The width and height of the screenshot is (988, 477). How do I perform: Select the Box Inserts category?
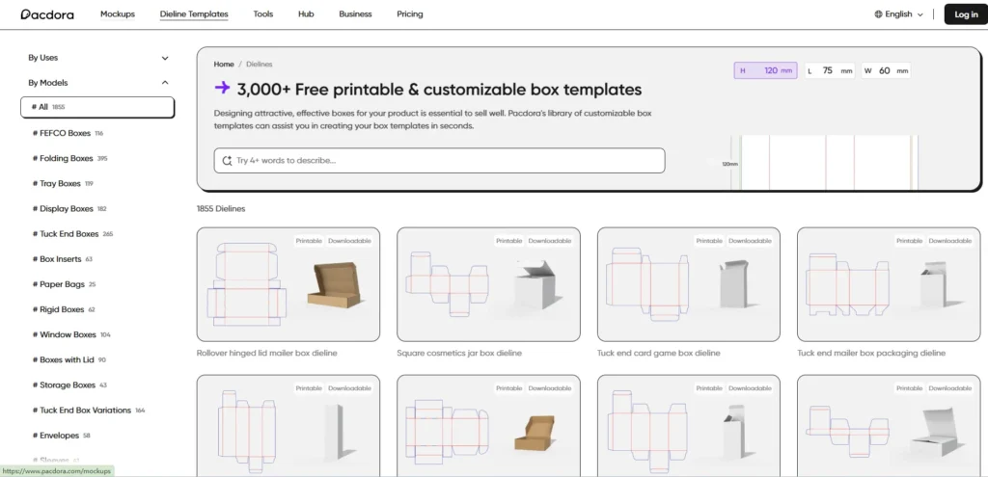click(x=63, y=259)
